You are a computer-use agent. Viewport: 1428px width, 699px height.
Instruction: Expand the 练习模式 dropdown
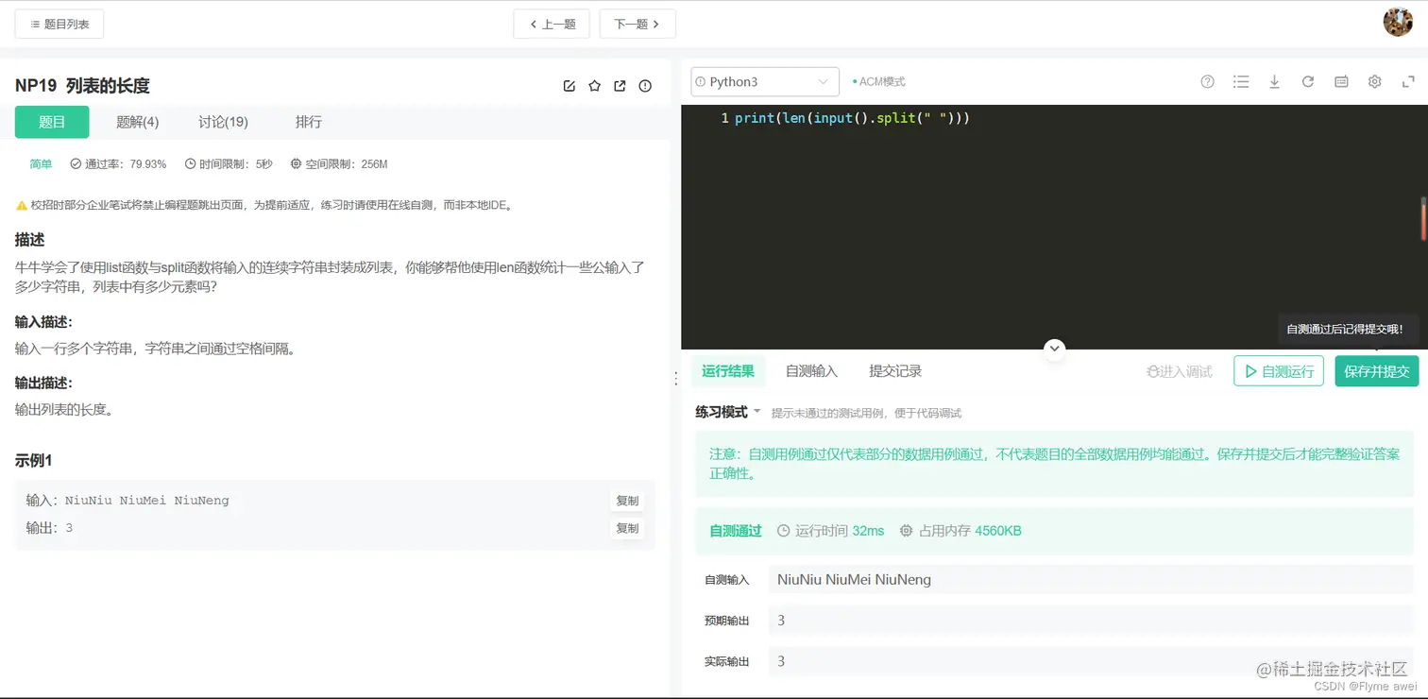(x=727, y=412)
